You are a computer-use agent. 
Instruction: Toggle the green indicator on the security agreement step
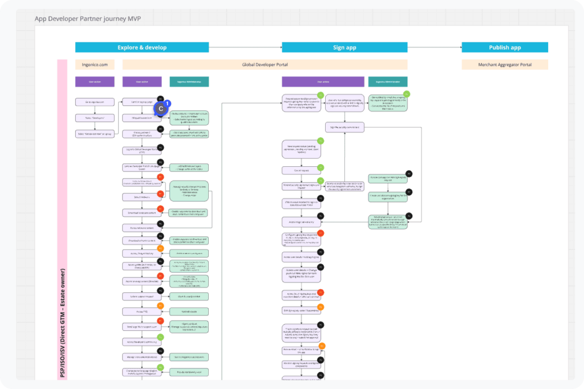pos(320,180)
